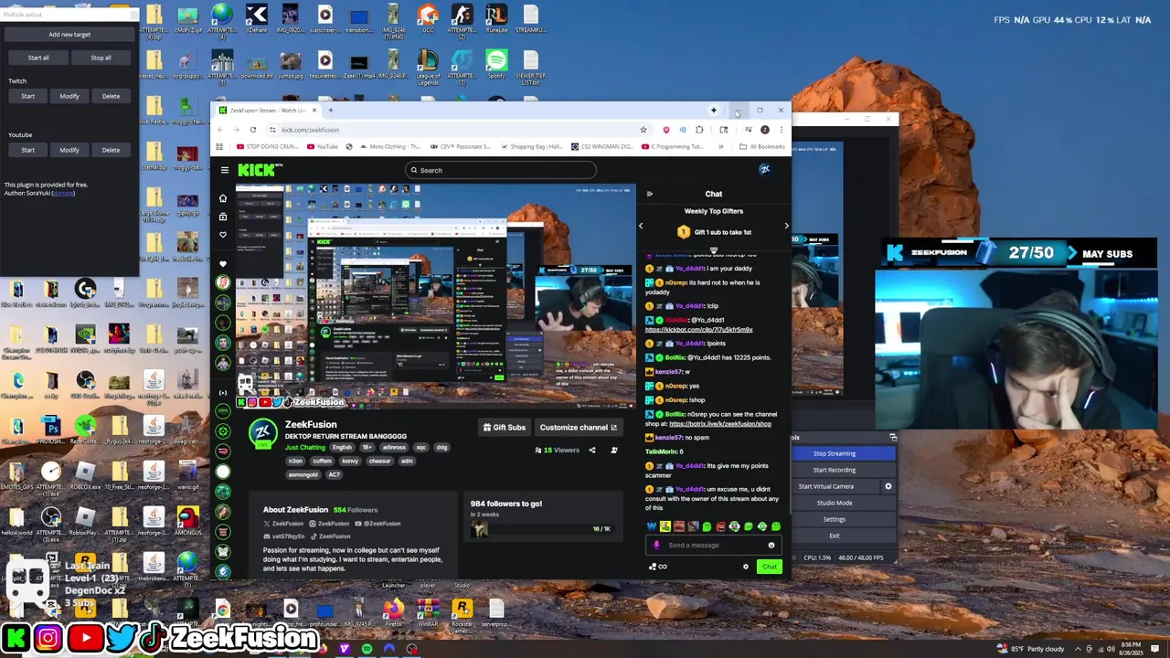Click the Gift Subs button

click(505, 427)
